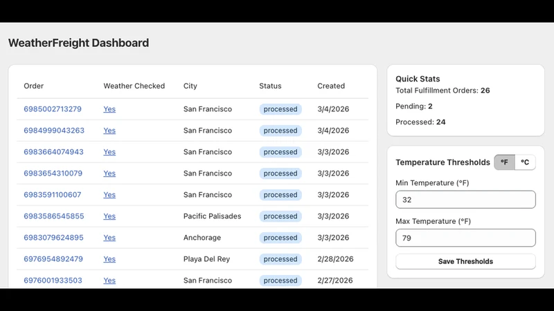Open order 6985002713279 link
The image size is (554, 311).
coord(53,109)
